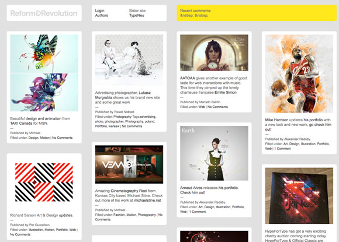Click 'Published by Pawel Nolbert.' text
Viewport: 339px width, 242px height.
point(115,112)
